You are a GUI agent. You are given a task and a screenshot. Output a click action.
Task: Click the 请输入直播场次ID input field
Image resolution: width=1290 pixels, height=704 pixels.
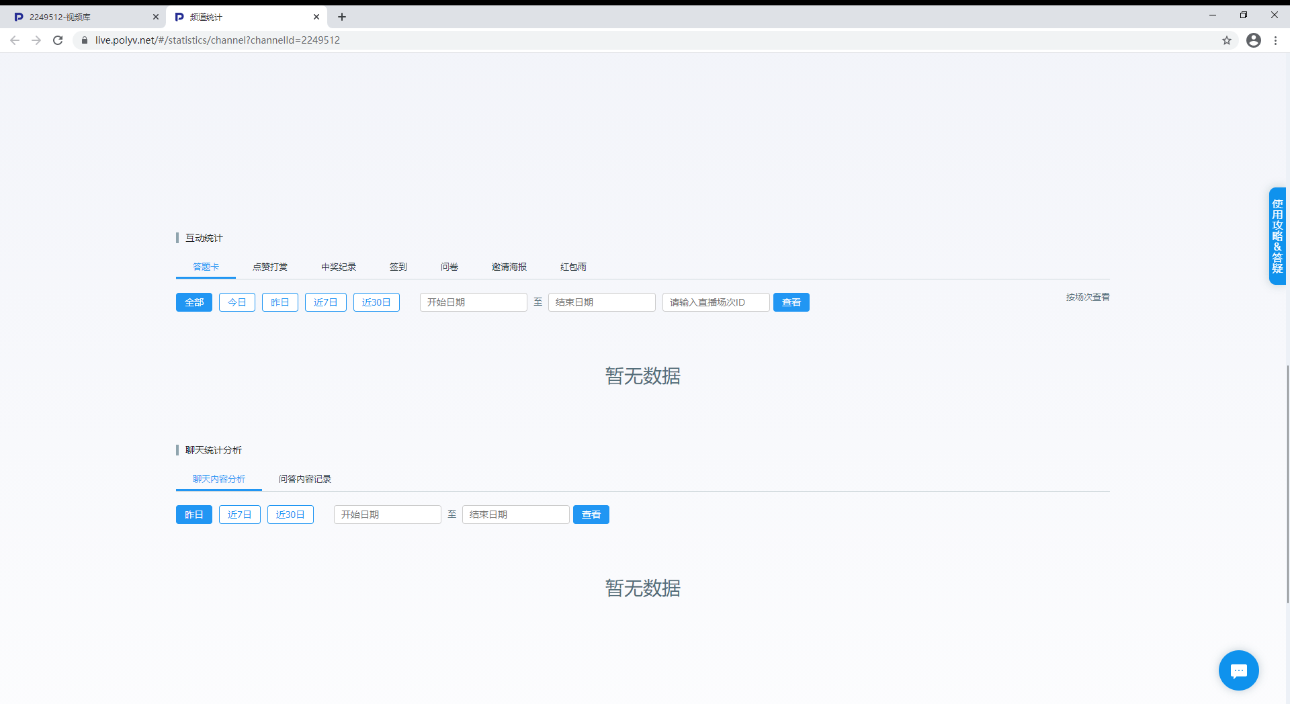click(716, 302)
